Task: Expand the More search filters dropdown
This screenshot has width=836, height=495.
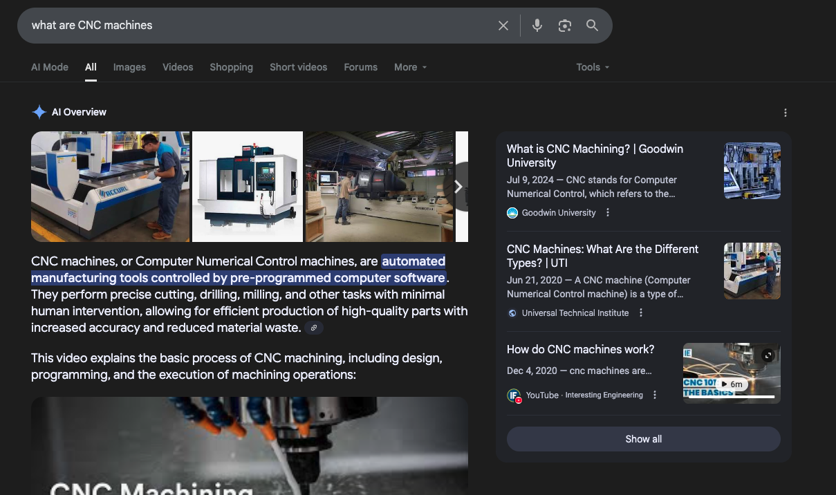Action: click(x=410, y=67)
